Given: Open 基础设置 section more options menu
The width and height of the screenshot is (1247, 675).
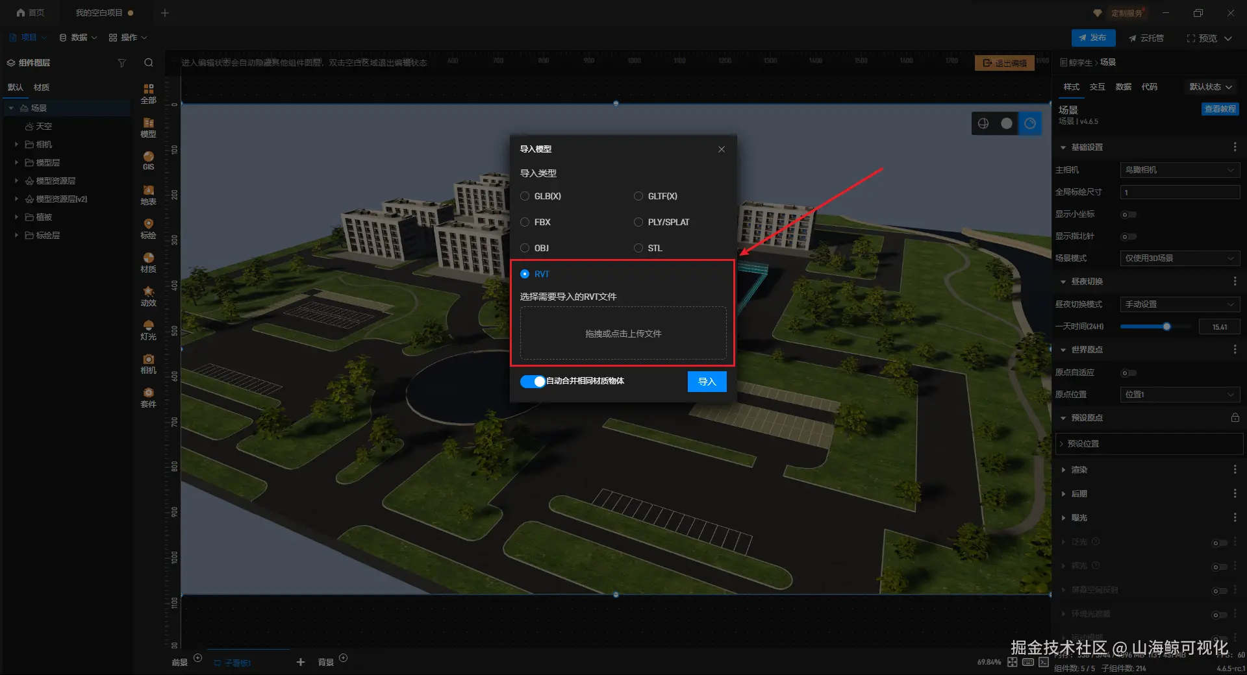Looking at the screenshot, I should pyautogui.click(x=1235, y=147).
